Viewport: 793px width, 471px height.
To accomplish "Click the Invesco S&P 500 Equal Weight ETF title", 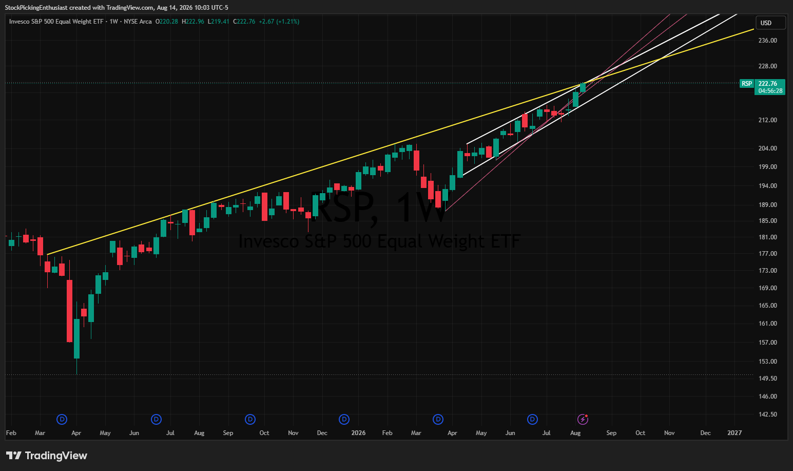I will (56, 22).
